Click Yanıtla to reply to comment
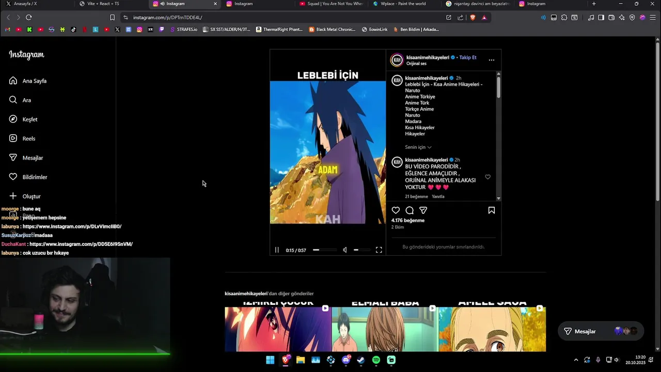 [438, 197]
